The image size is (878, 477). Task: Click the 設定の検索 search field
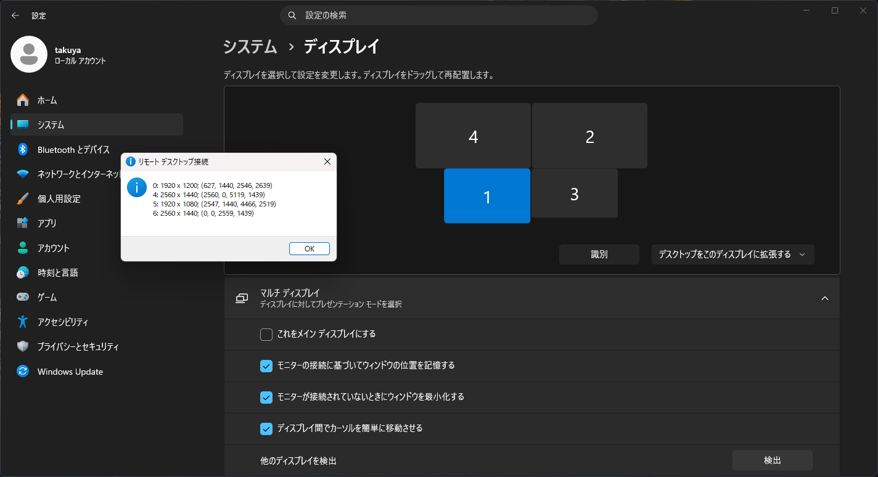pyautogui.click(x=439, y=15)
